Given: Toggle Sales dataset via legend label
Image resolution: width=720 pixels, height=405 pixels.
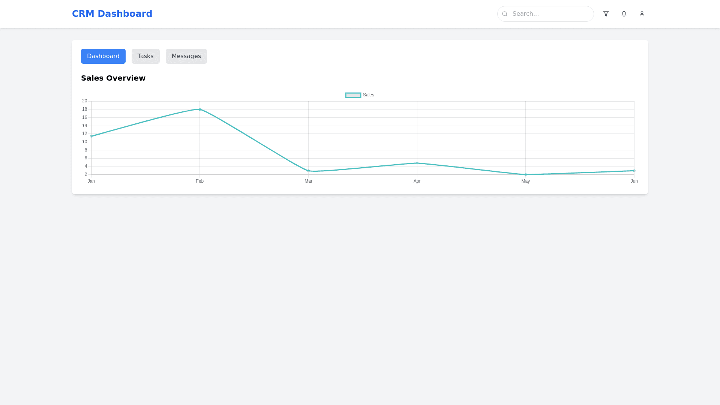Looking at the screenshot, I should pyautogui.click(x=369, y=95).
